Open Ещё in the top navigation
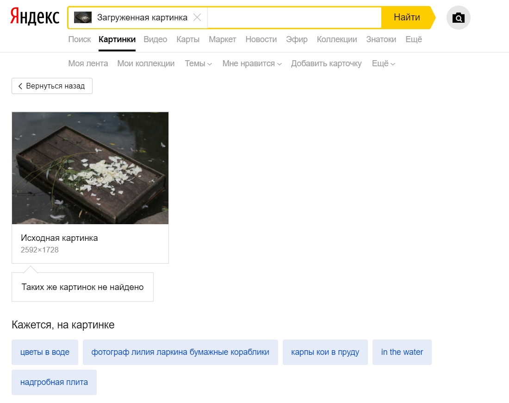Viewport: 509px width, 403px height. (x=414, y=39)
